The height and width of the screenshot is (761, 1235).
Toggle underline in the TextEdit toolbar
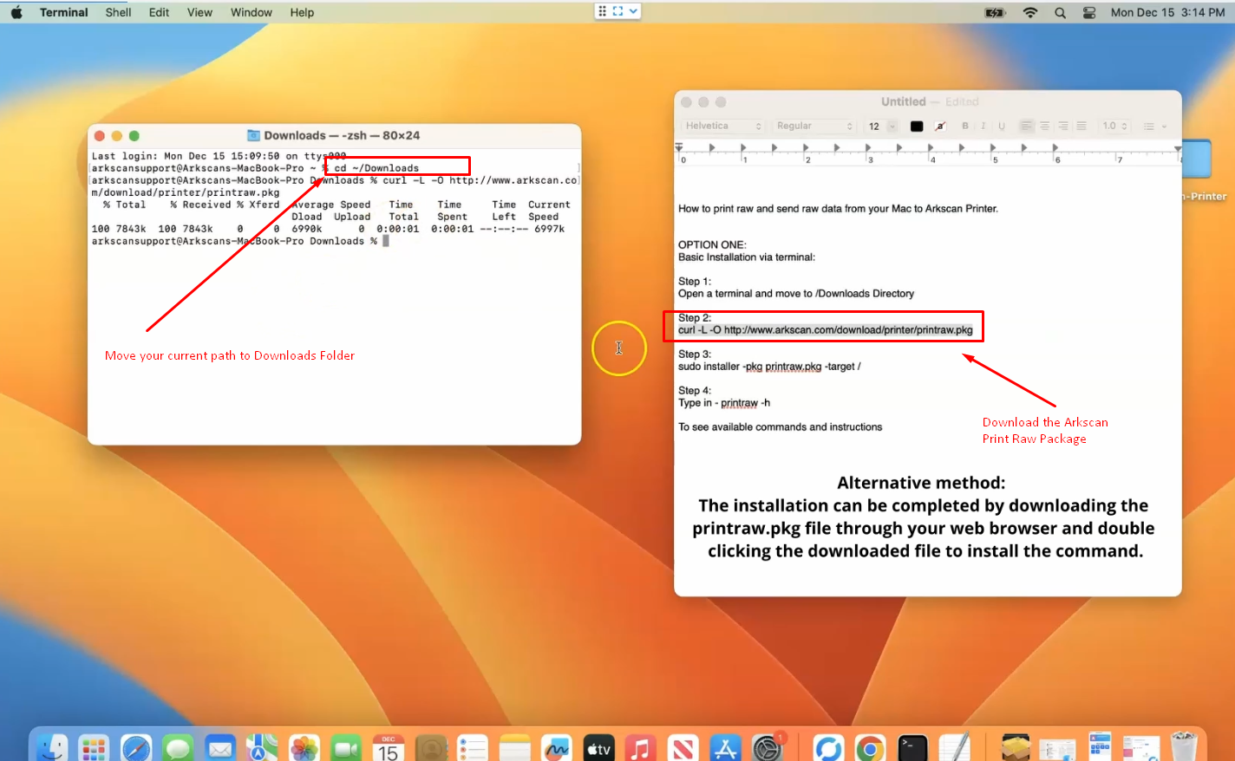point(1002,126)
